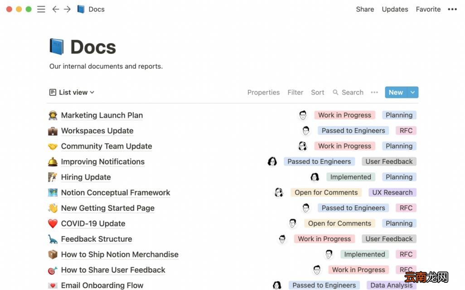The width and height of the screenshot is (465, 290).
Task: Expand the List view switcher dropdown
Action: 72,92
